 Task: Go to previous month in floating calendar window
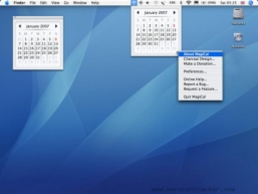[x=20, y=26]
